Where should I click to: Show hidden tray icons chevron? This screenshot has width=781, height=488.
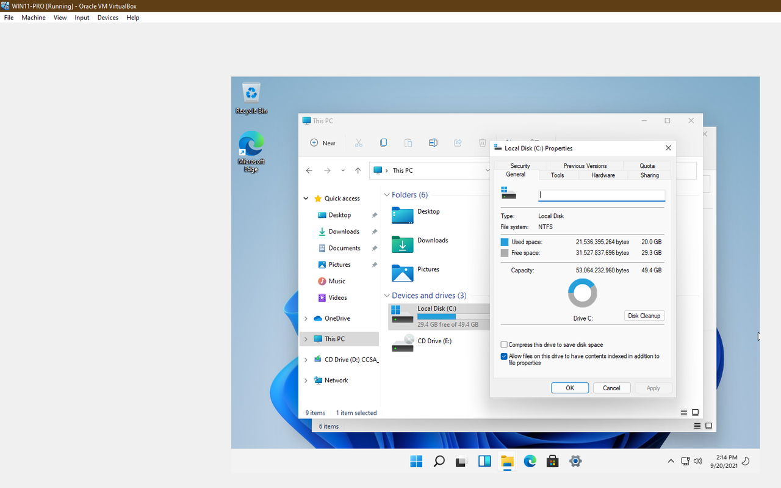671,461
